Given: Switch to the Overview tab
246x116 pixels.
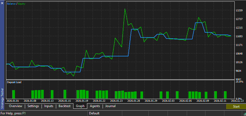Looking at the screenshot, I should tap(15, 106).
